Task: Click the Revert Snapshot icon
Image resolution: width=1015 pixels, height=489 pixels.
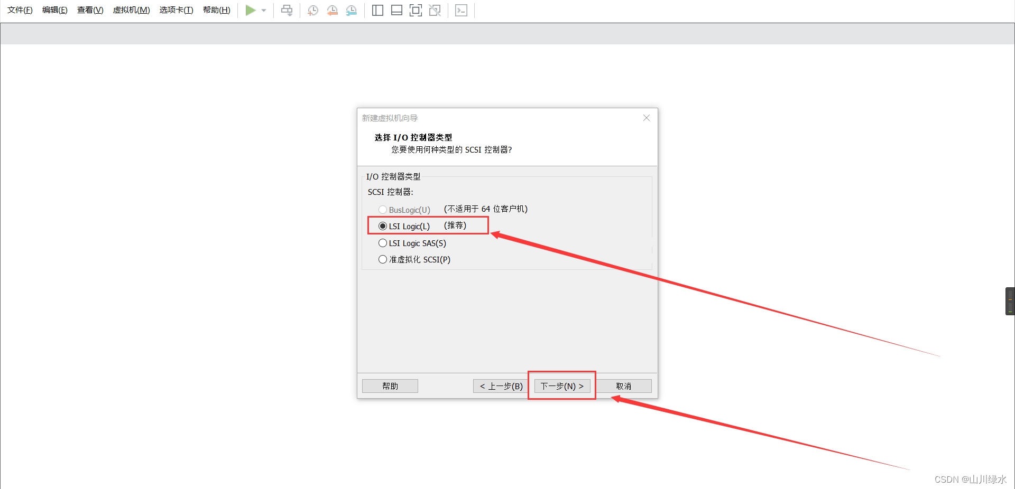Action: [x=332, y=10]
